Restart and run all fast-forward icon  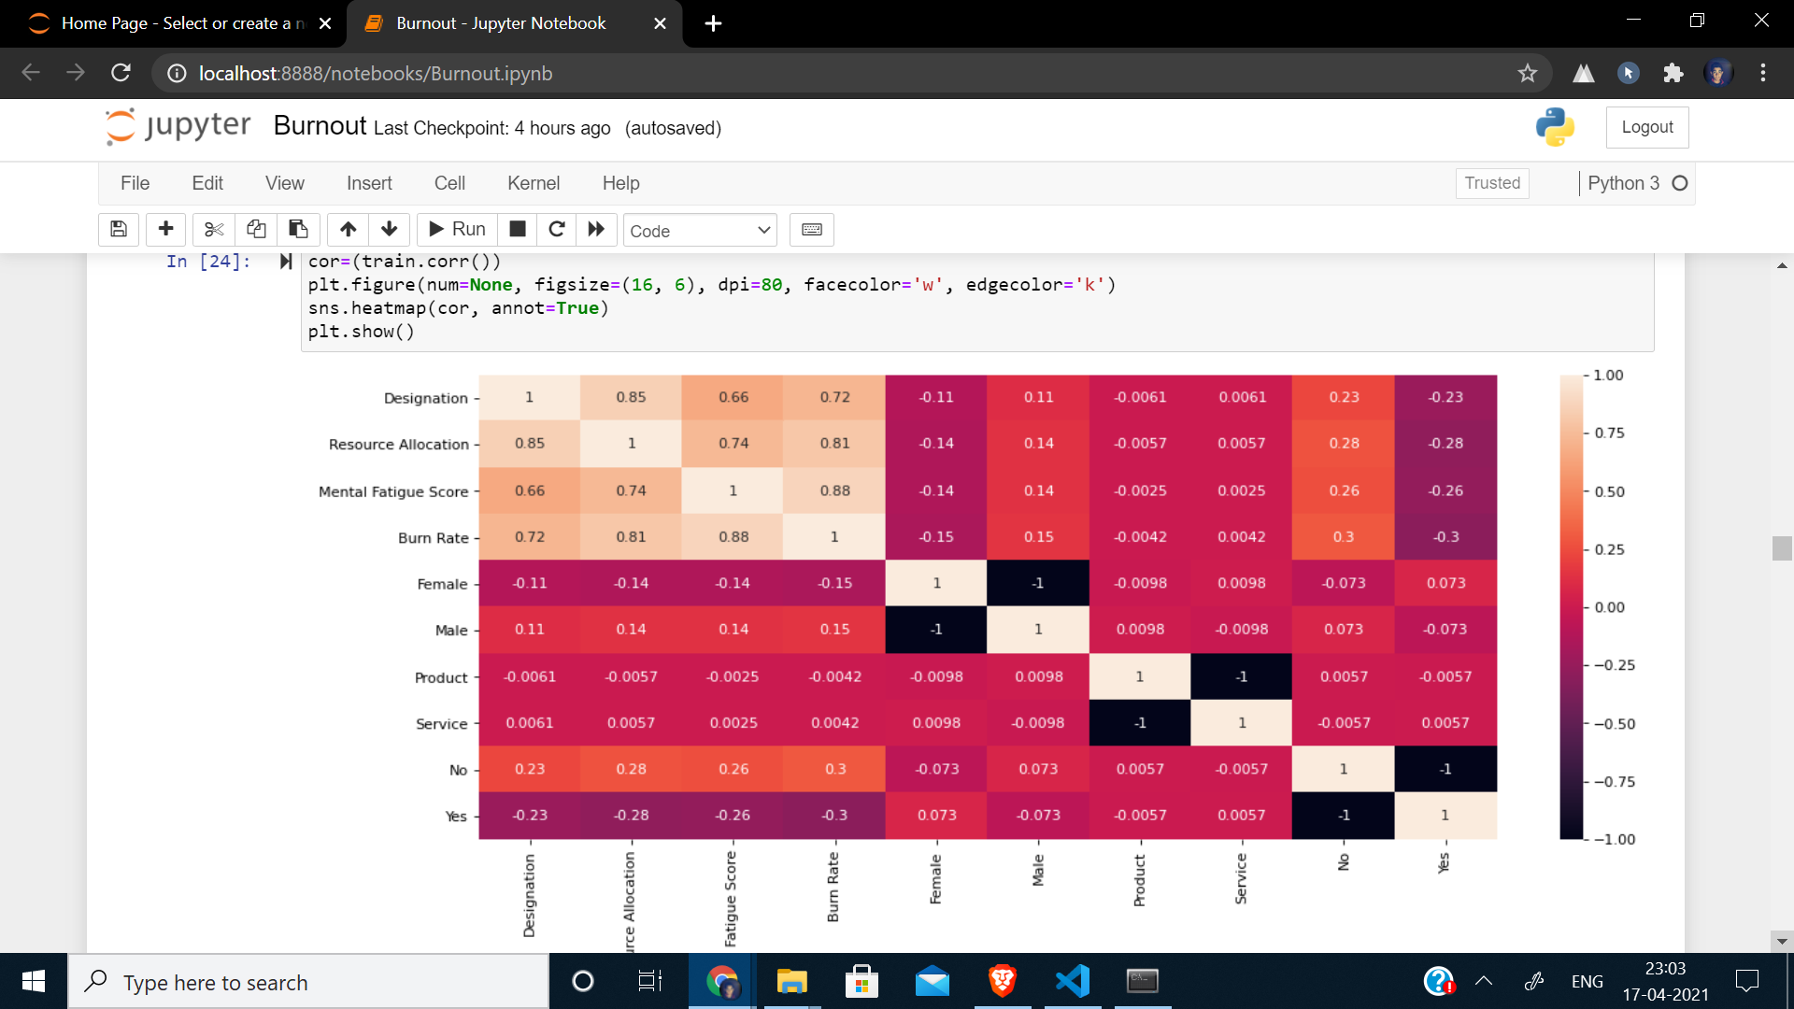pyautogui.click(x=596, y=230)
